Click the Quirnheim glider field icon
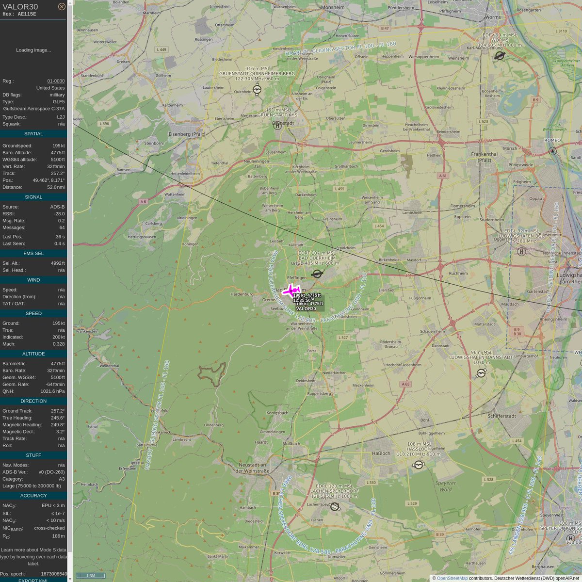Viewport: 582px width, 582px height. click(257, 90)
